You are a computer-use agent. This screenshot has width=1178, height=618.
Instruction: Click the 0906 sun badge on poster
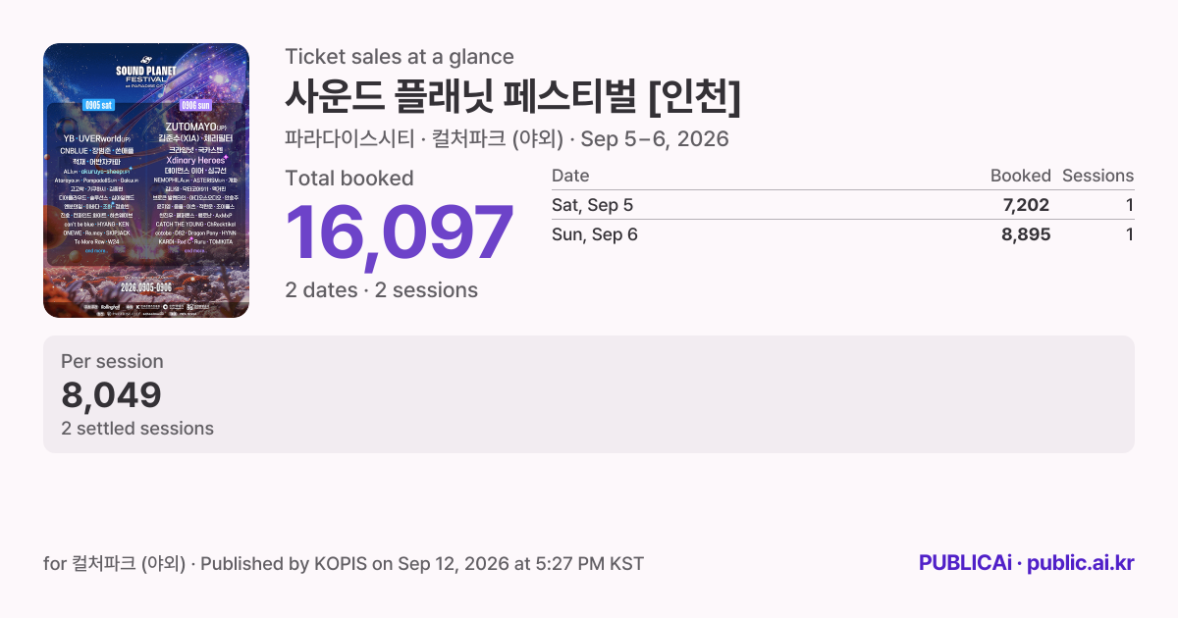click(x=197, y=104)
